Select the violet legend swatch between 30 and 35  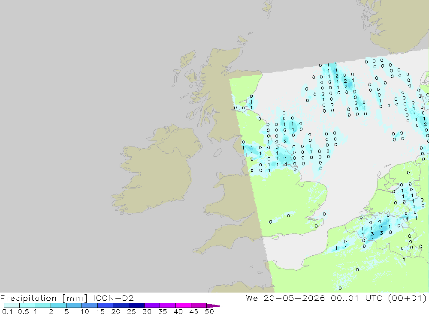click(x=152, y=305)
